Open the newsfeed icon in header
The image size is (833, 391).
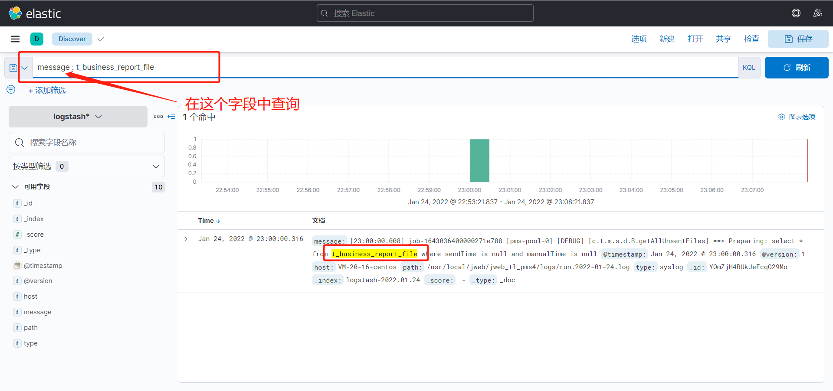pyautogui.click(x=817, y=13)
